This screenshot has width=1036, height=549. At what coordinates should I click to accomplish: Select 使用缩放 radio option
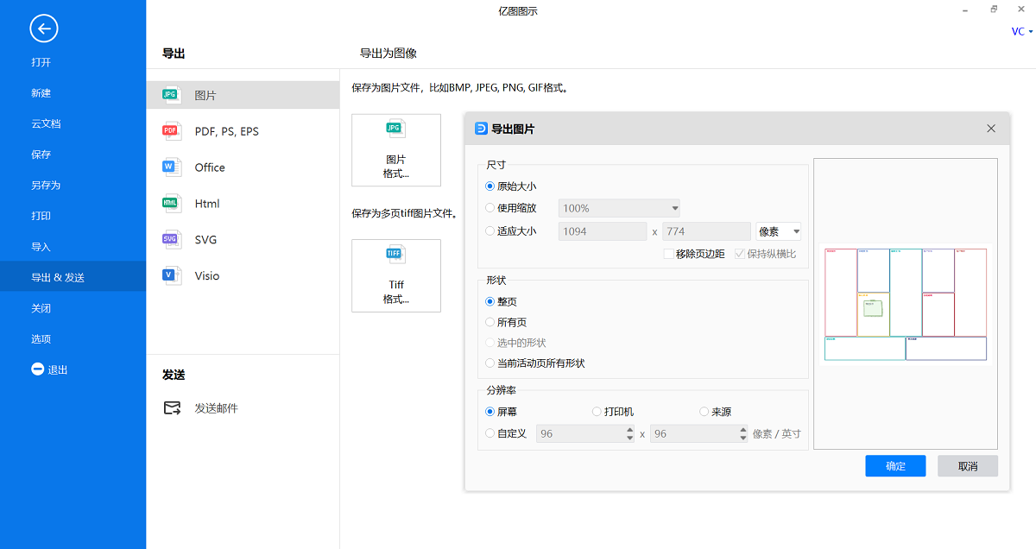click(490, 208)
